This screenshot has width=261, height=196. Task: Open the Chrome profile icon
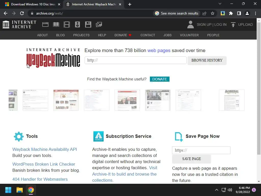(x=247, y=13)
